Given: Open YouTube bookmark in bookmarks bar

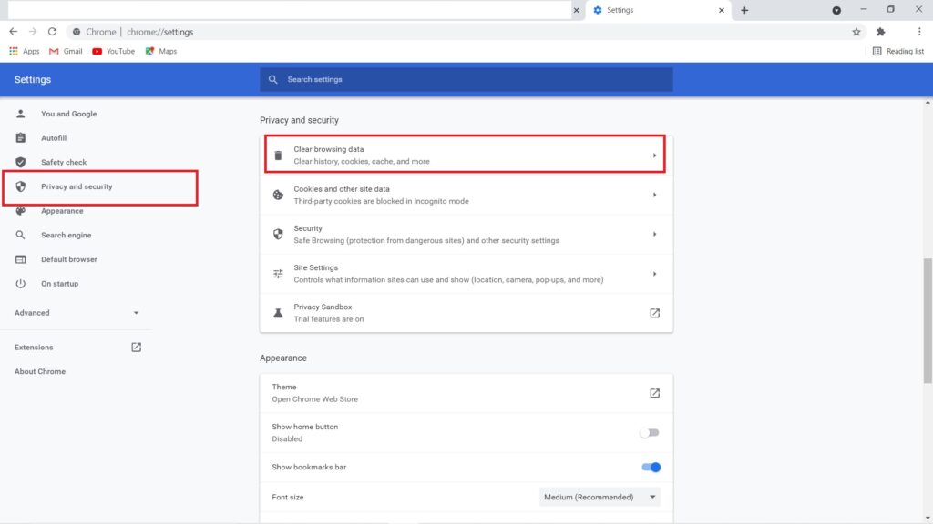Looking at the screenshot, I should point(114,51).
